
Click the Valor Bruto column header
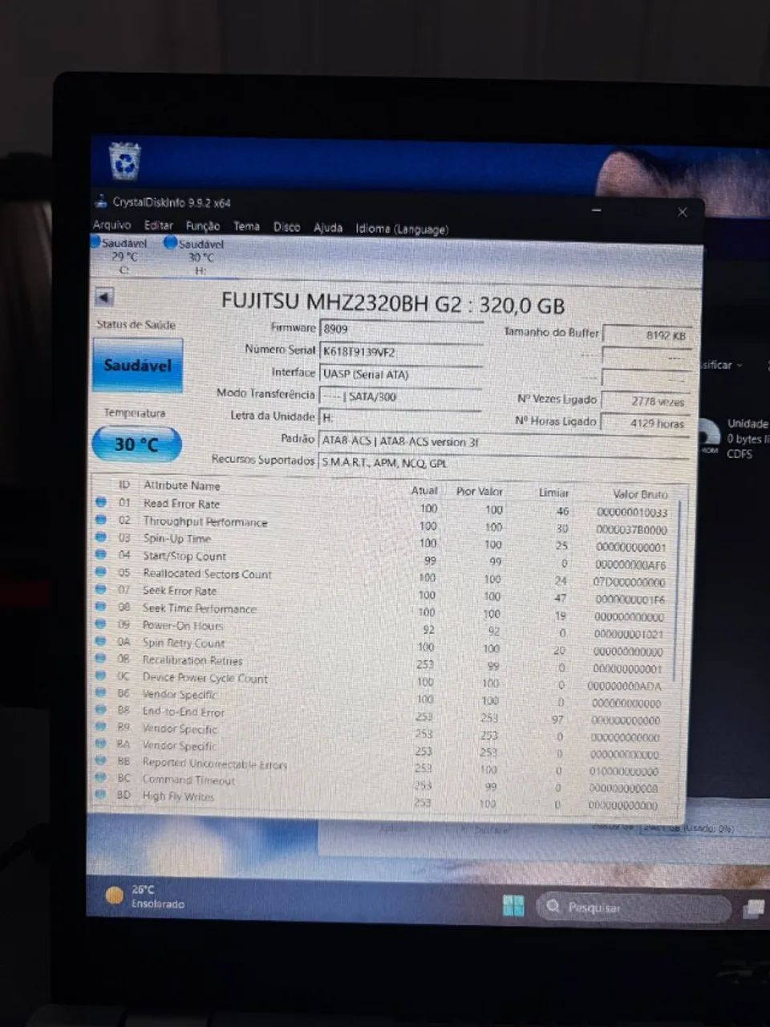pyautogui.click(x=639, y=494)
